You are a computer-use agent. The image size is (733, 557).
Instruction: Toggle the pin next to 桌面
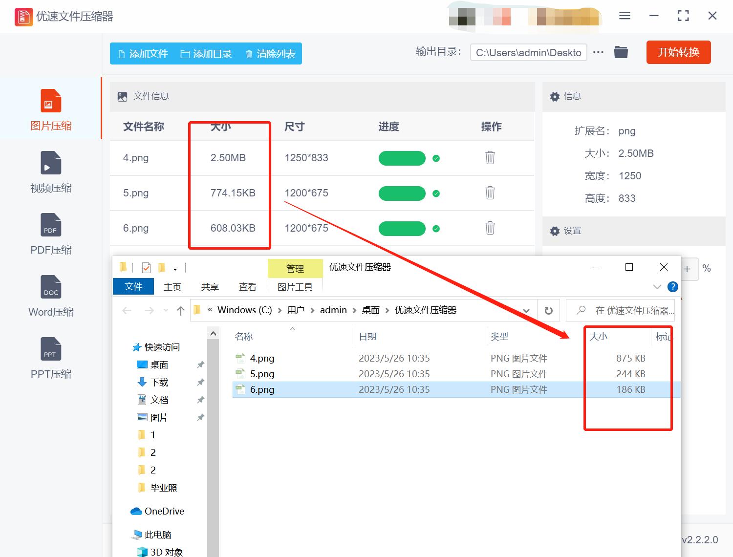pyautogui.click(x=200, y=364)
